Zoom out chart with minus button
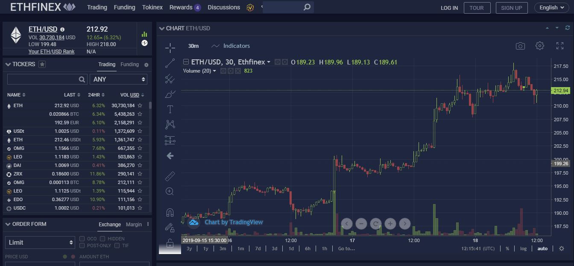574x266 pixels. click(361, 223)
